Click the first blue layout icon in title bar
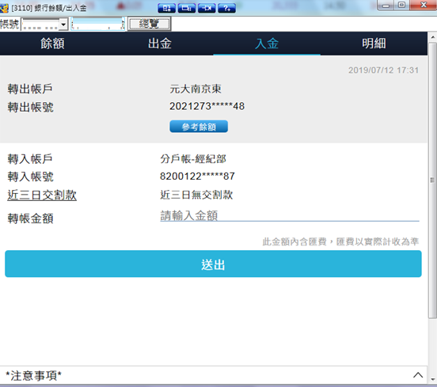Image resolution: width=437 pixels, height=387 pixels. (166, 8)
